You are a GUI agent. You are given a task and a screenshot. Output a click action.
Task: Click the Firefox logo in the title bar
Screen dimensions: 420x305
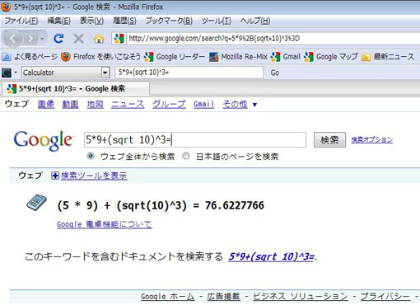tap(6, 7)
